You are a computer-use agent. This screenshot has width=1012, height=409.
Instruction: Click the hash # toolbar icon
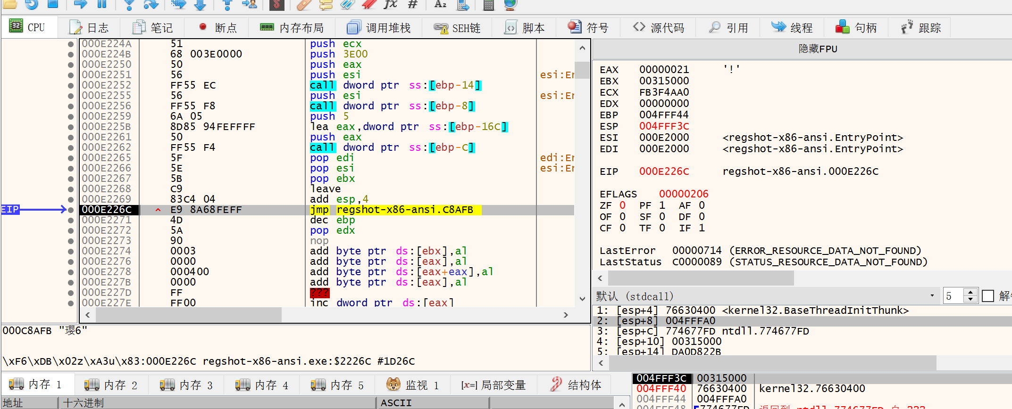pyautogui.click(x=413, y=4)
